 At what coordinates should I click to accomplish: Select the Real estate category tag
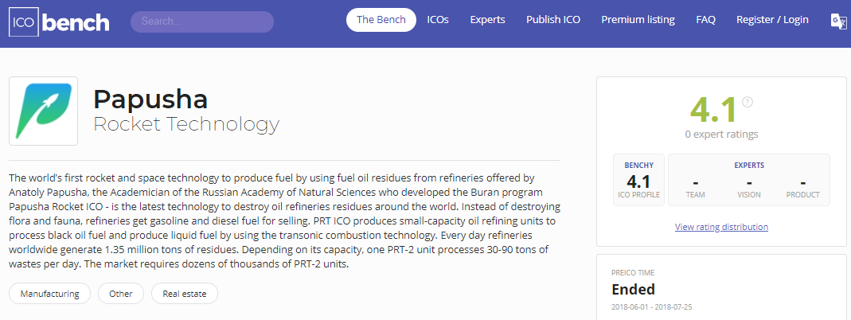coord(185,294)
